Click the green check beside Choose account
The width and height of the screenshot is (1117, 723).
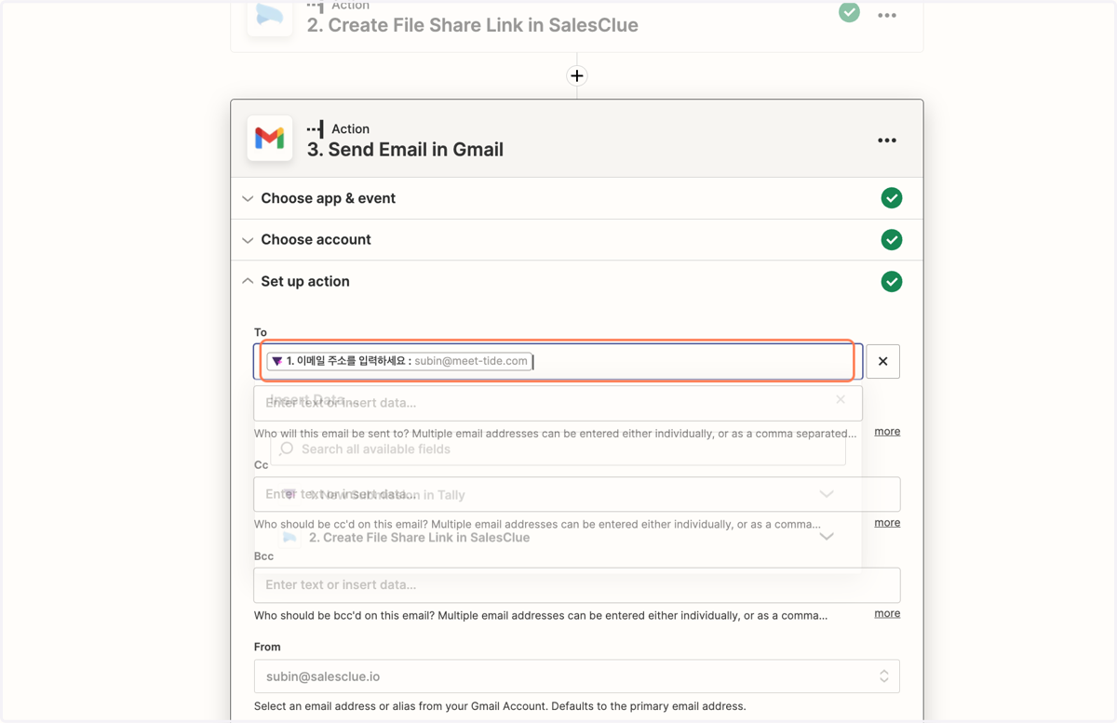tap(892, 240)
